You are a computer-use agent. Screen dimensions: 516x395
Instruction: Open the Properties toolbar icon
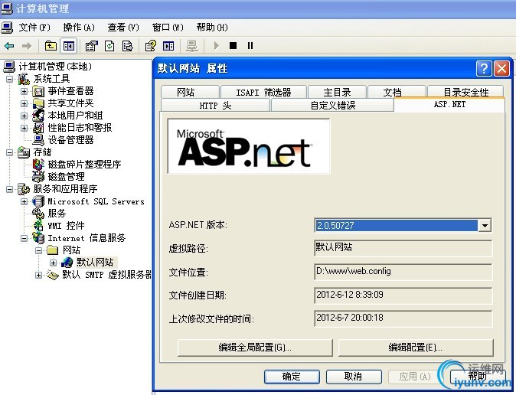click(x=91, y=46)
